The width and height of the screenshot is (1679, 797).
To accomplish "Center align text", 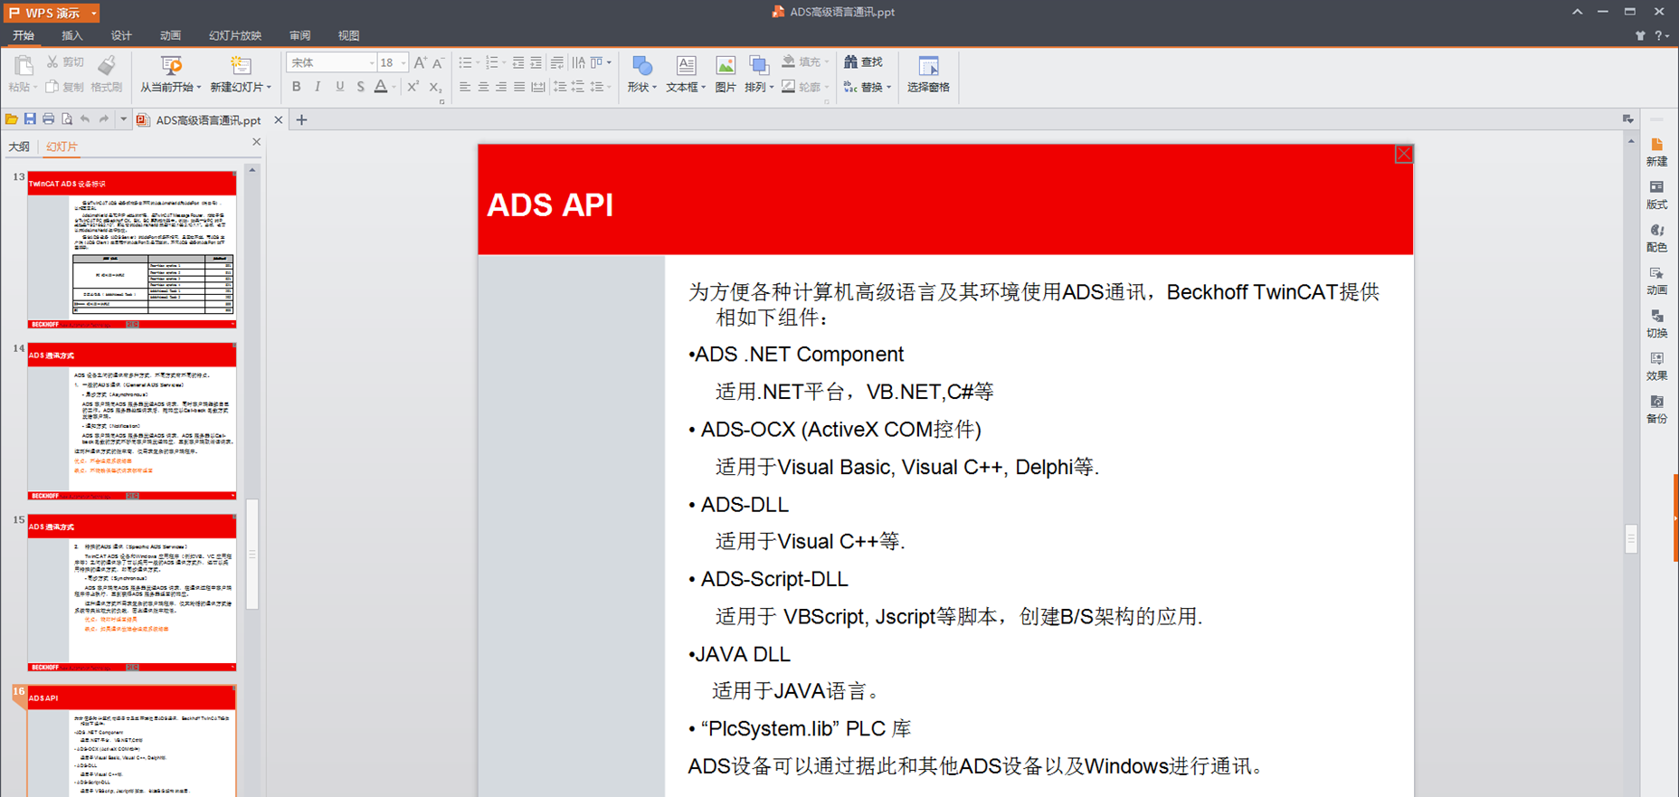I will [483, 87].
